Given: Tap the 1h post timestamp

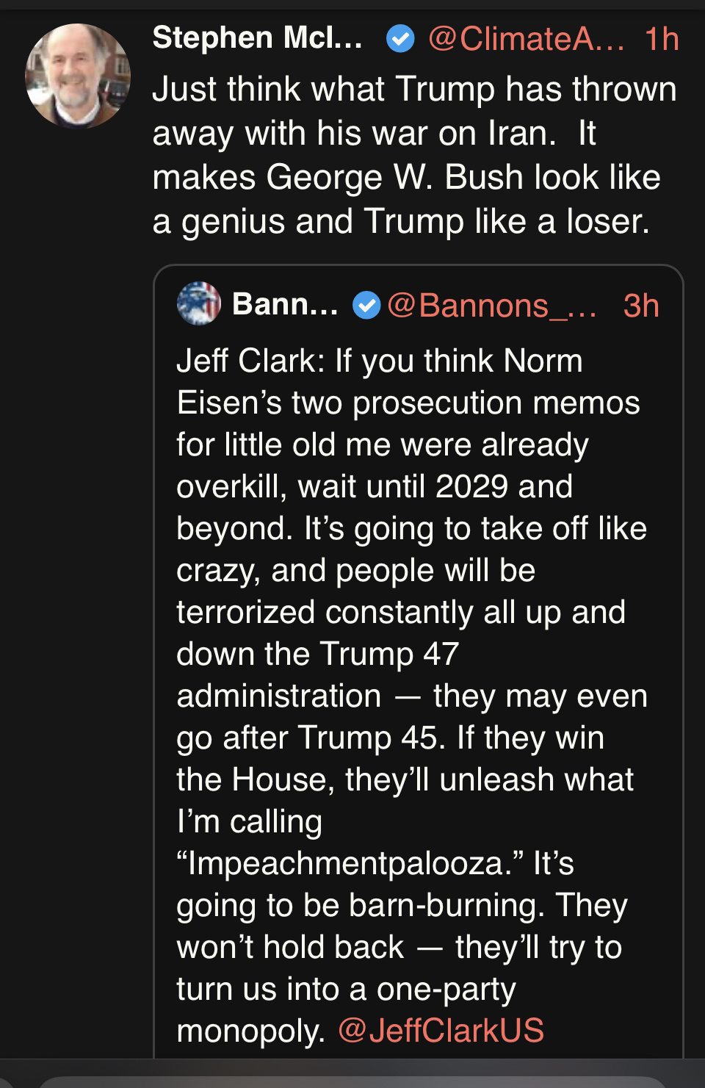Looking at the screenshot, I should coord(661,39).
